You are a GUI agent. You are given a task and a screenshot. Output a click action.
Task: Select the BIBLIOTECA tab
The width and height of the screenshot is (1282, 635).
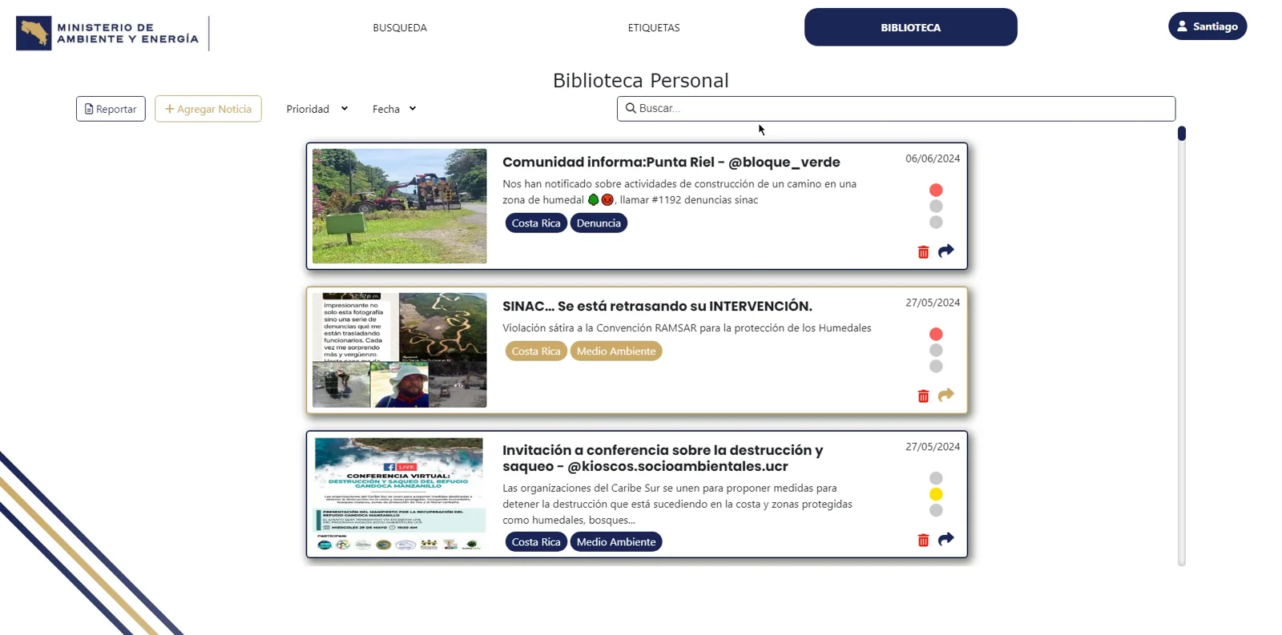(911, 27)
